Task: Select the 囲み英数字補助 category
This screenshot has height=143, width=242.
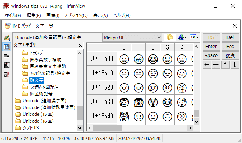Action: [42, 60]
